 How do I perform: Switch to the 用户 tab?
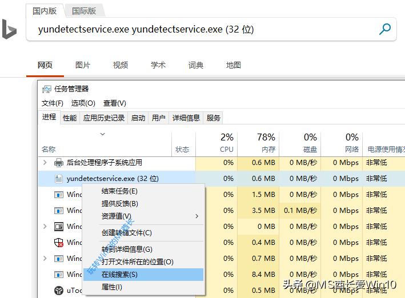(x=159, y=118)
